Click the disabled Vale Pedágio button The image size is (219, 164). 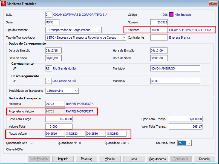click(x=39, y=159)
